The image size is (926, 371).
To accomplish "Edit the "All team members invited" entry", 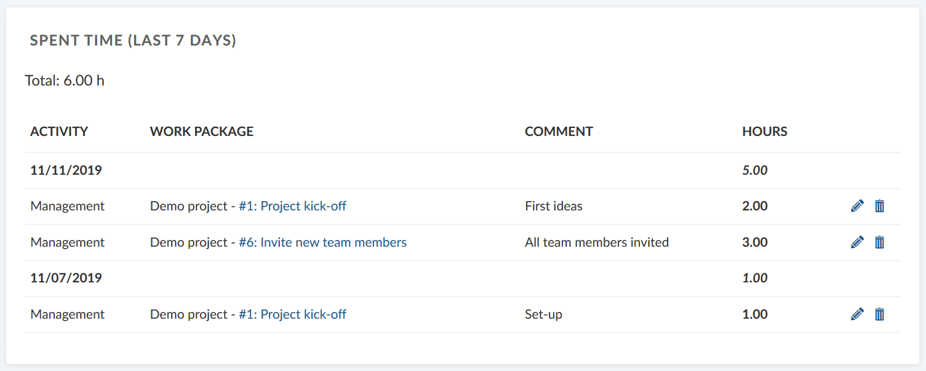I will 857,242.
